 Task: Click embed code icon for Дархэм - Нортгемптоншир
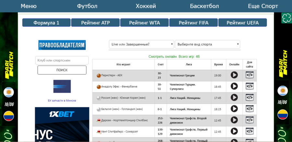249,120
